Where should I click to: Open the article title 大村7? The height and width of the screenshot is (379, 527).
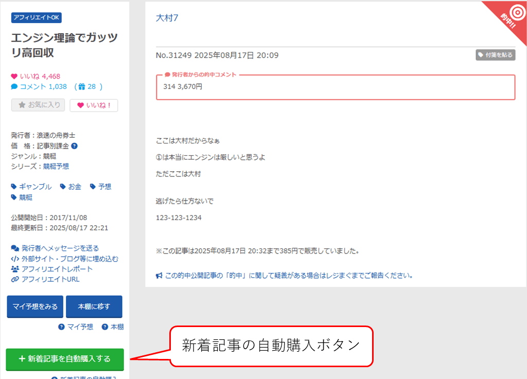[167, 18]
